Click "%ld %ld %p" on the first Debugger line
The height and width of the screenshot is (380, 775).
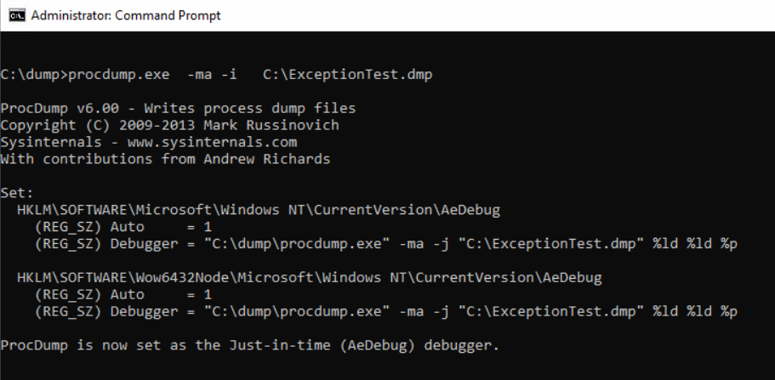[x=695, y=244]
